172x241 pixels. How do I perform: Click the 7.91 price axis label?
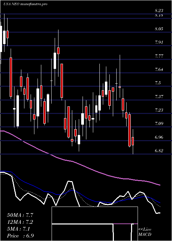pyautogui.click(x=159, y=42)
